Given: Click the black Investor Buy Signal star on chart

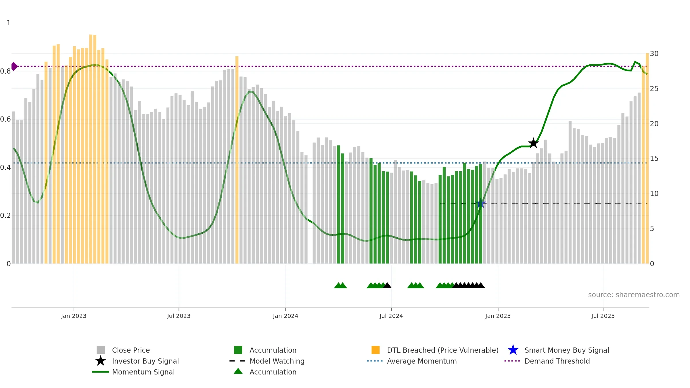Looking at the screenshot, I should click(x=533, y=143).
